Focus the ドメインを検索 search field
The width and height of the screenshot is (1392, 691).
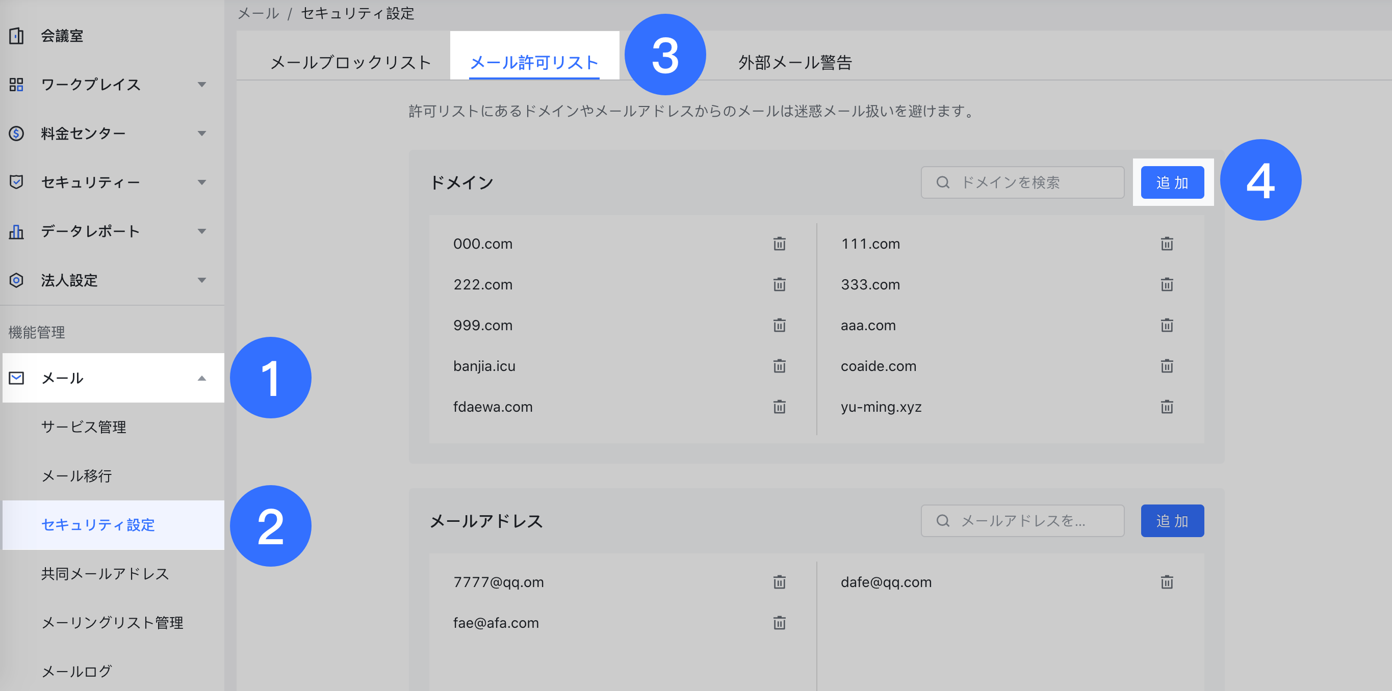[x=1022, y=182]
